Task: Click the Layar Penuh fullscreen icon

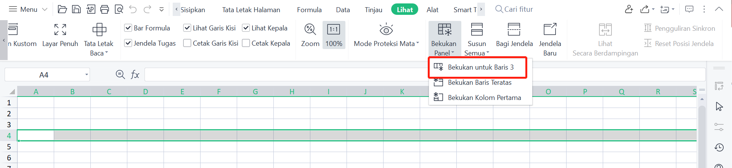Action: coord(60,30)
